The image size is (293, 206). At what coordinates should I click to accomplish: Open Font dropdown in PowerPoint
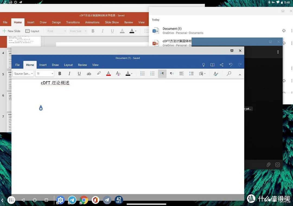click(57, 31)
